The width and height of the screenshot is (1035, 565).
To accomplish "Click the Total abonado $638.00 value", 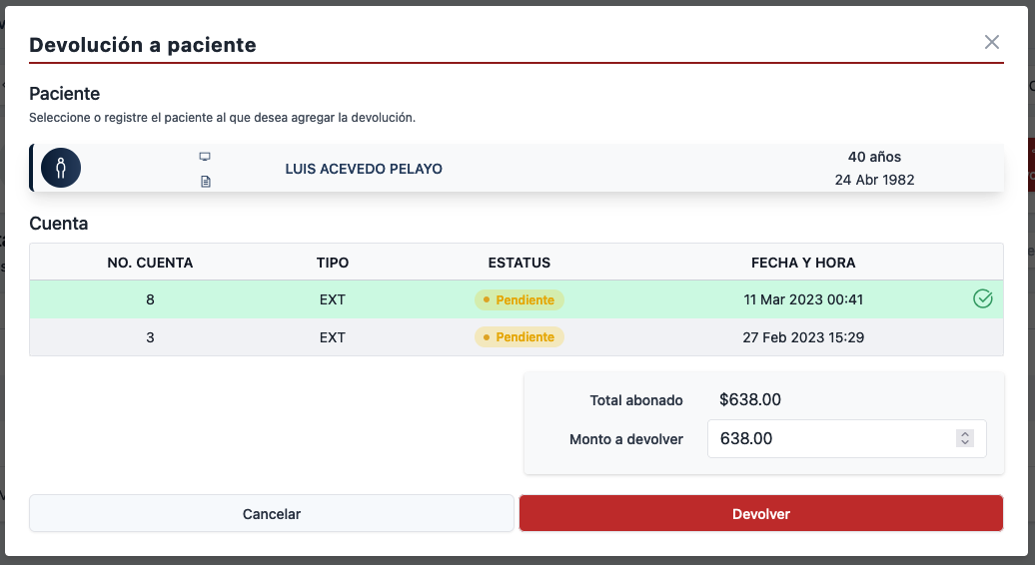I will pyautogui.click(x=749, y=400).
